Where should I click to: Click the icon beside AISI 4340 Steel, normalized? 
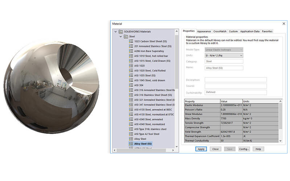(x=131, y=124)
